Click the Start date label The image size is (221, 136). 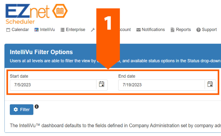click(19, 76)
